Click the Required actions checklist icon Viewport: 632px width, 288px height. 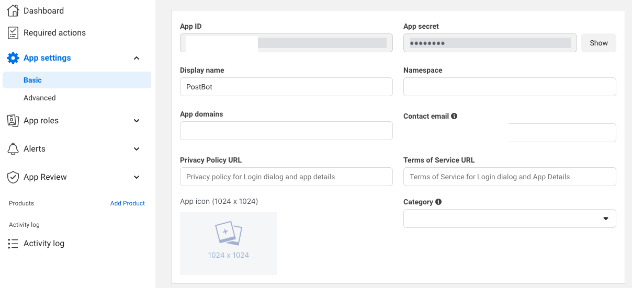(x=13, y=33)
